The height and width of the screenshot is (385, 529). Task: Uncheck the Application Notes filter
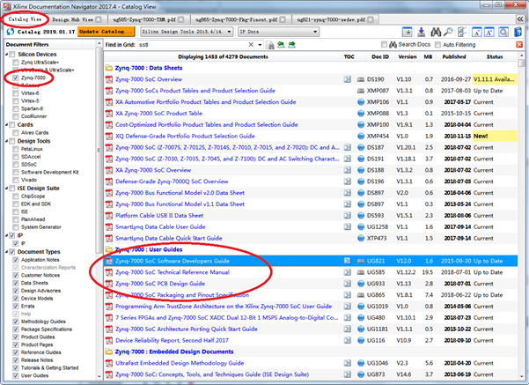pos(17,260)
